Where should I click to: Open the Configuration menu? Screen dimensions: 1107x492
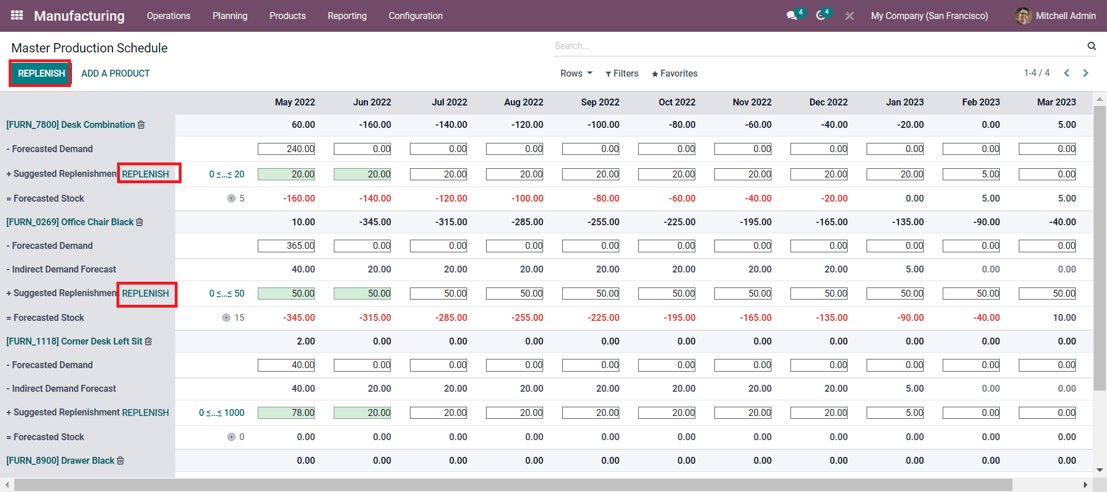[x=415, y=16]
